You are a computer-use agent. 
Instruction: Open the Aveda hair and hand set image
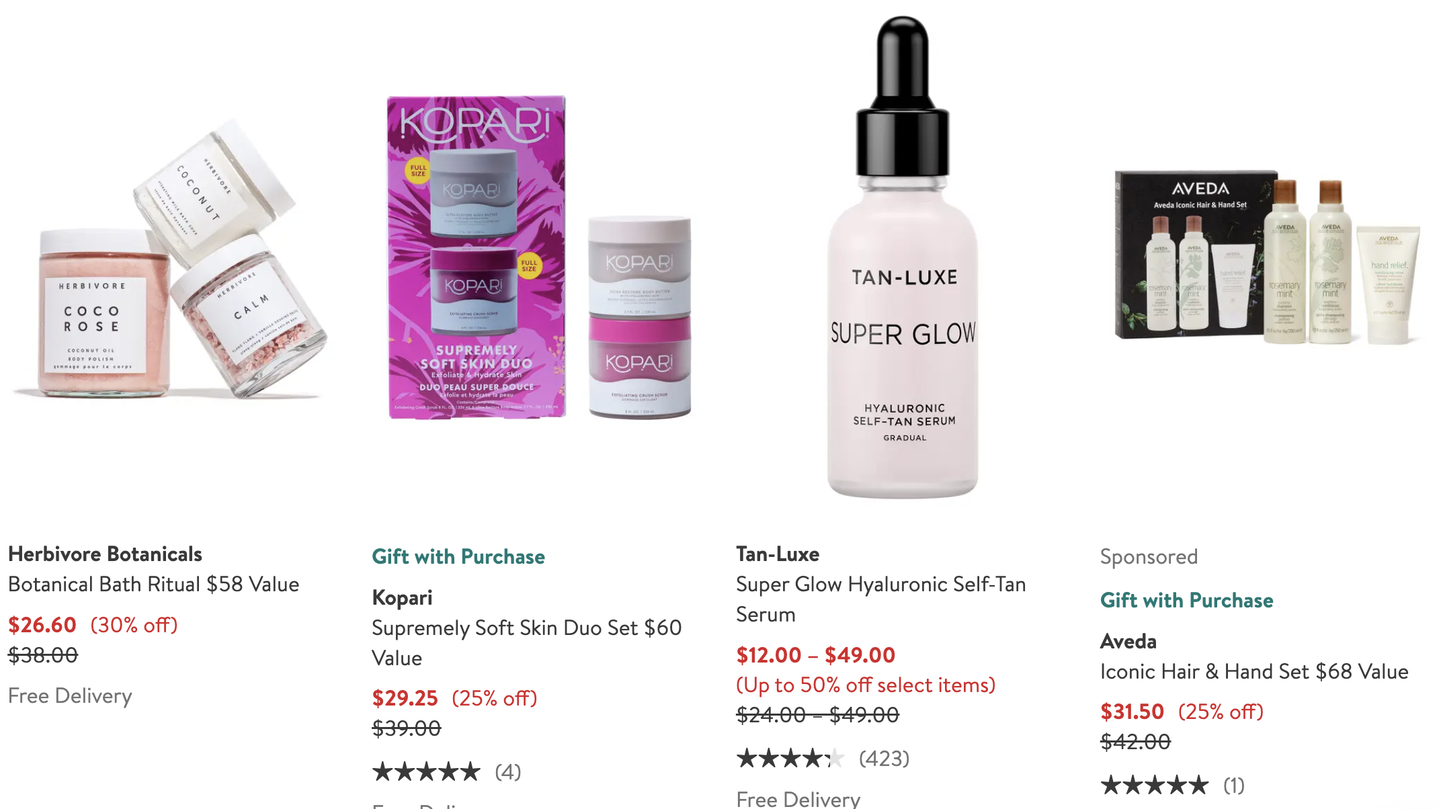click(1268, 257)
